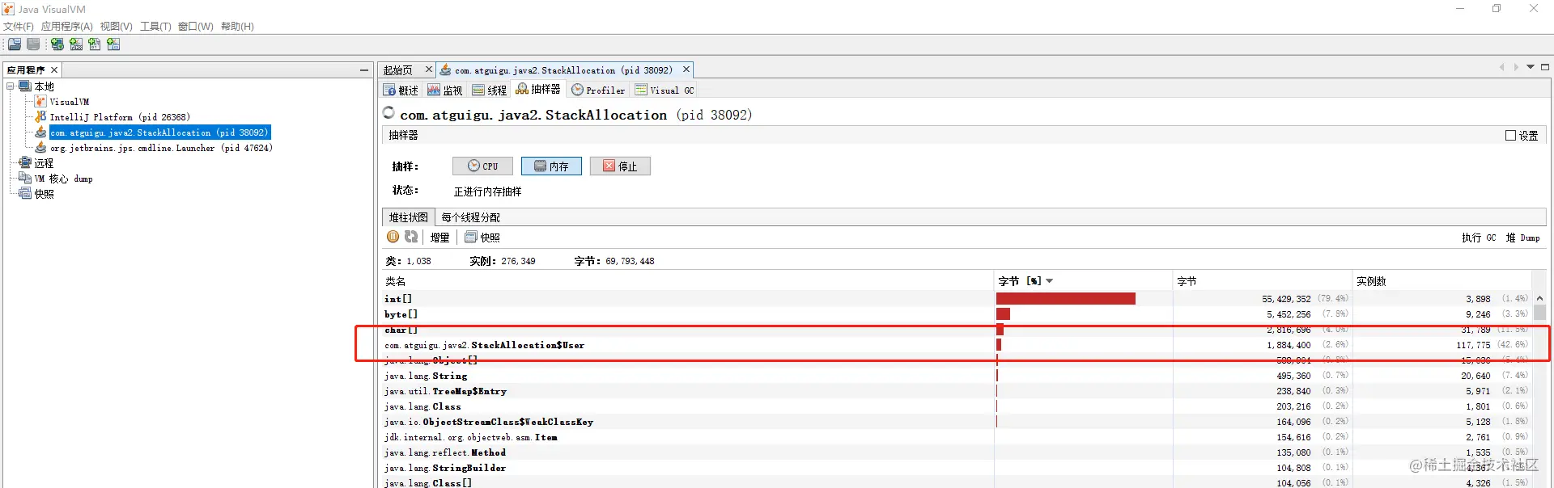Image resolution: width=1554 pixels, height=488 pixels.
Task: Switch to 每个线程分配 tab
Action: click(470, 217)
